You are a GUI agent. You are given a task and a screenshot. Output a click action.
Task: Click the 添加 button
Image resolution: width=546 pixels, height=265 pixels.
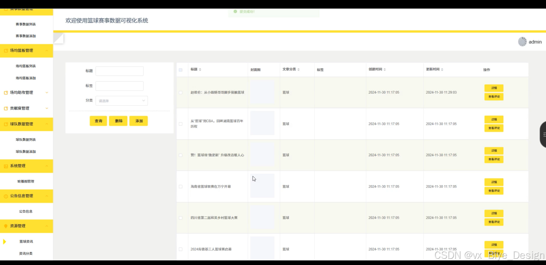tap(139, 121)
